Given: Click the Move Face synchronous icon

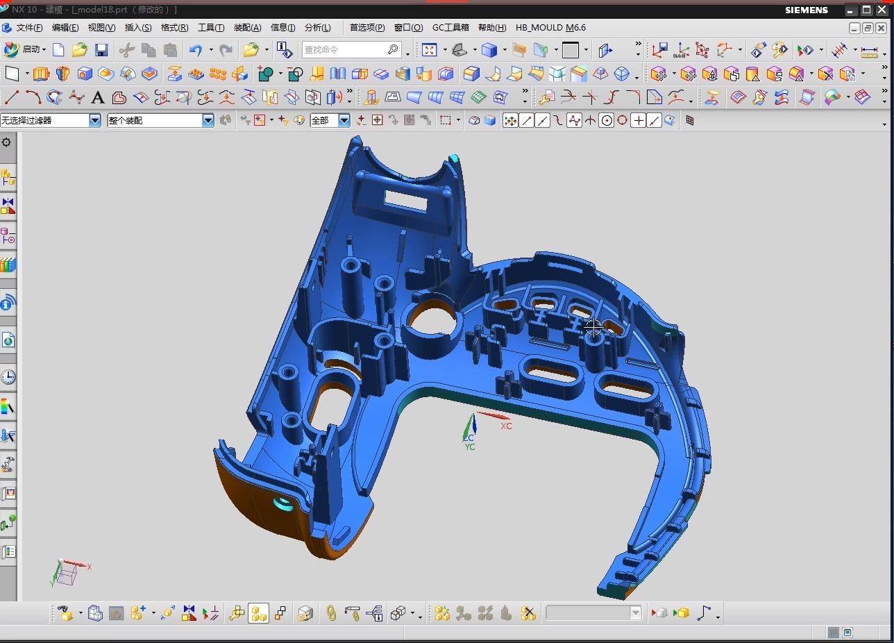Looking at the screenshot, I should pos(658,74).
